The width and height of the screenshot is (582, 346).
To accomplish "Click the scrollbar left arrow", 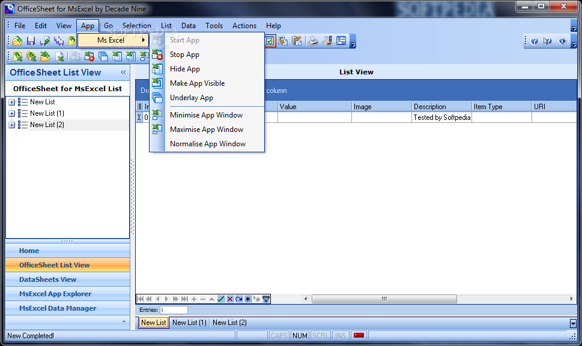I will (x=306, y=299).
